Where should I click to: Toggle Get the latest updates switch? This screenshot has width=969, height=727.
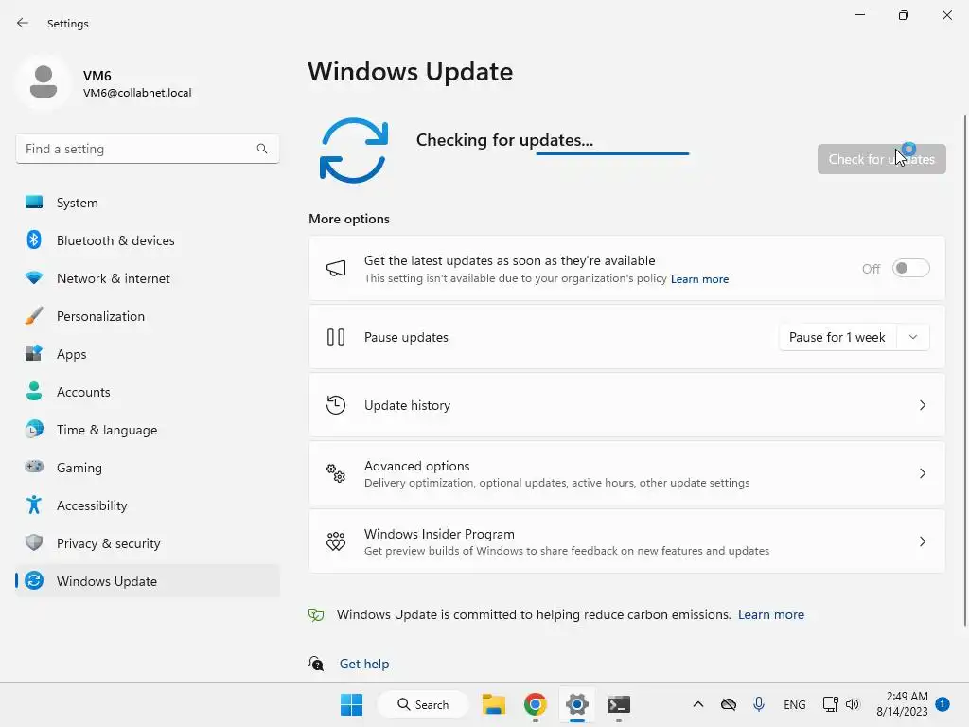pos(911,268)
